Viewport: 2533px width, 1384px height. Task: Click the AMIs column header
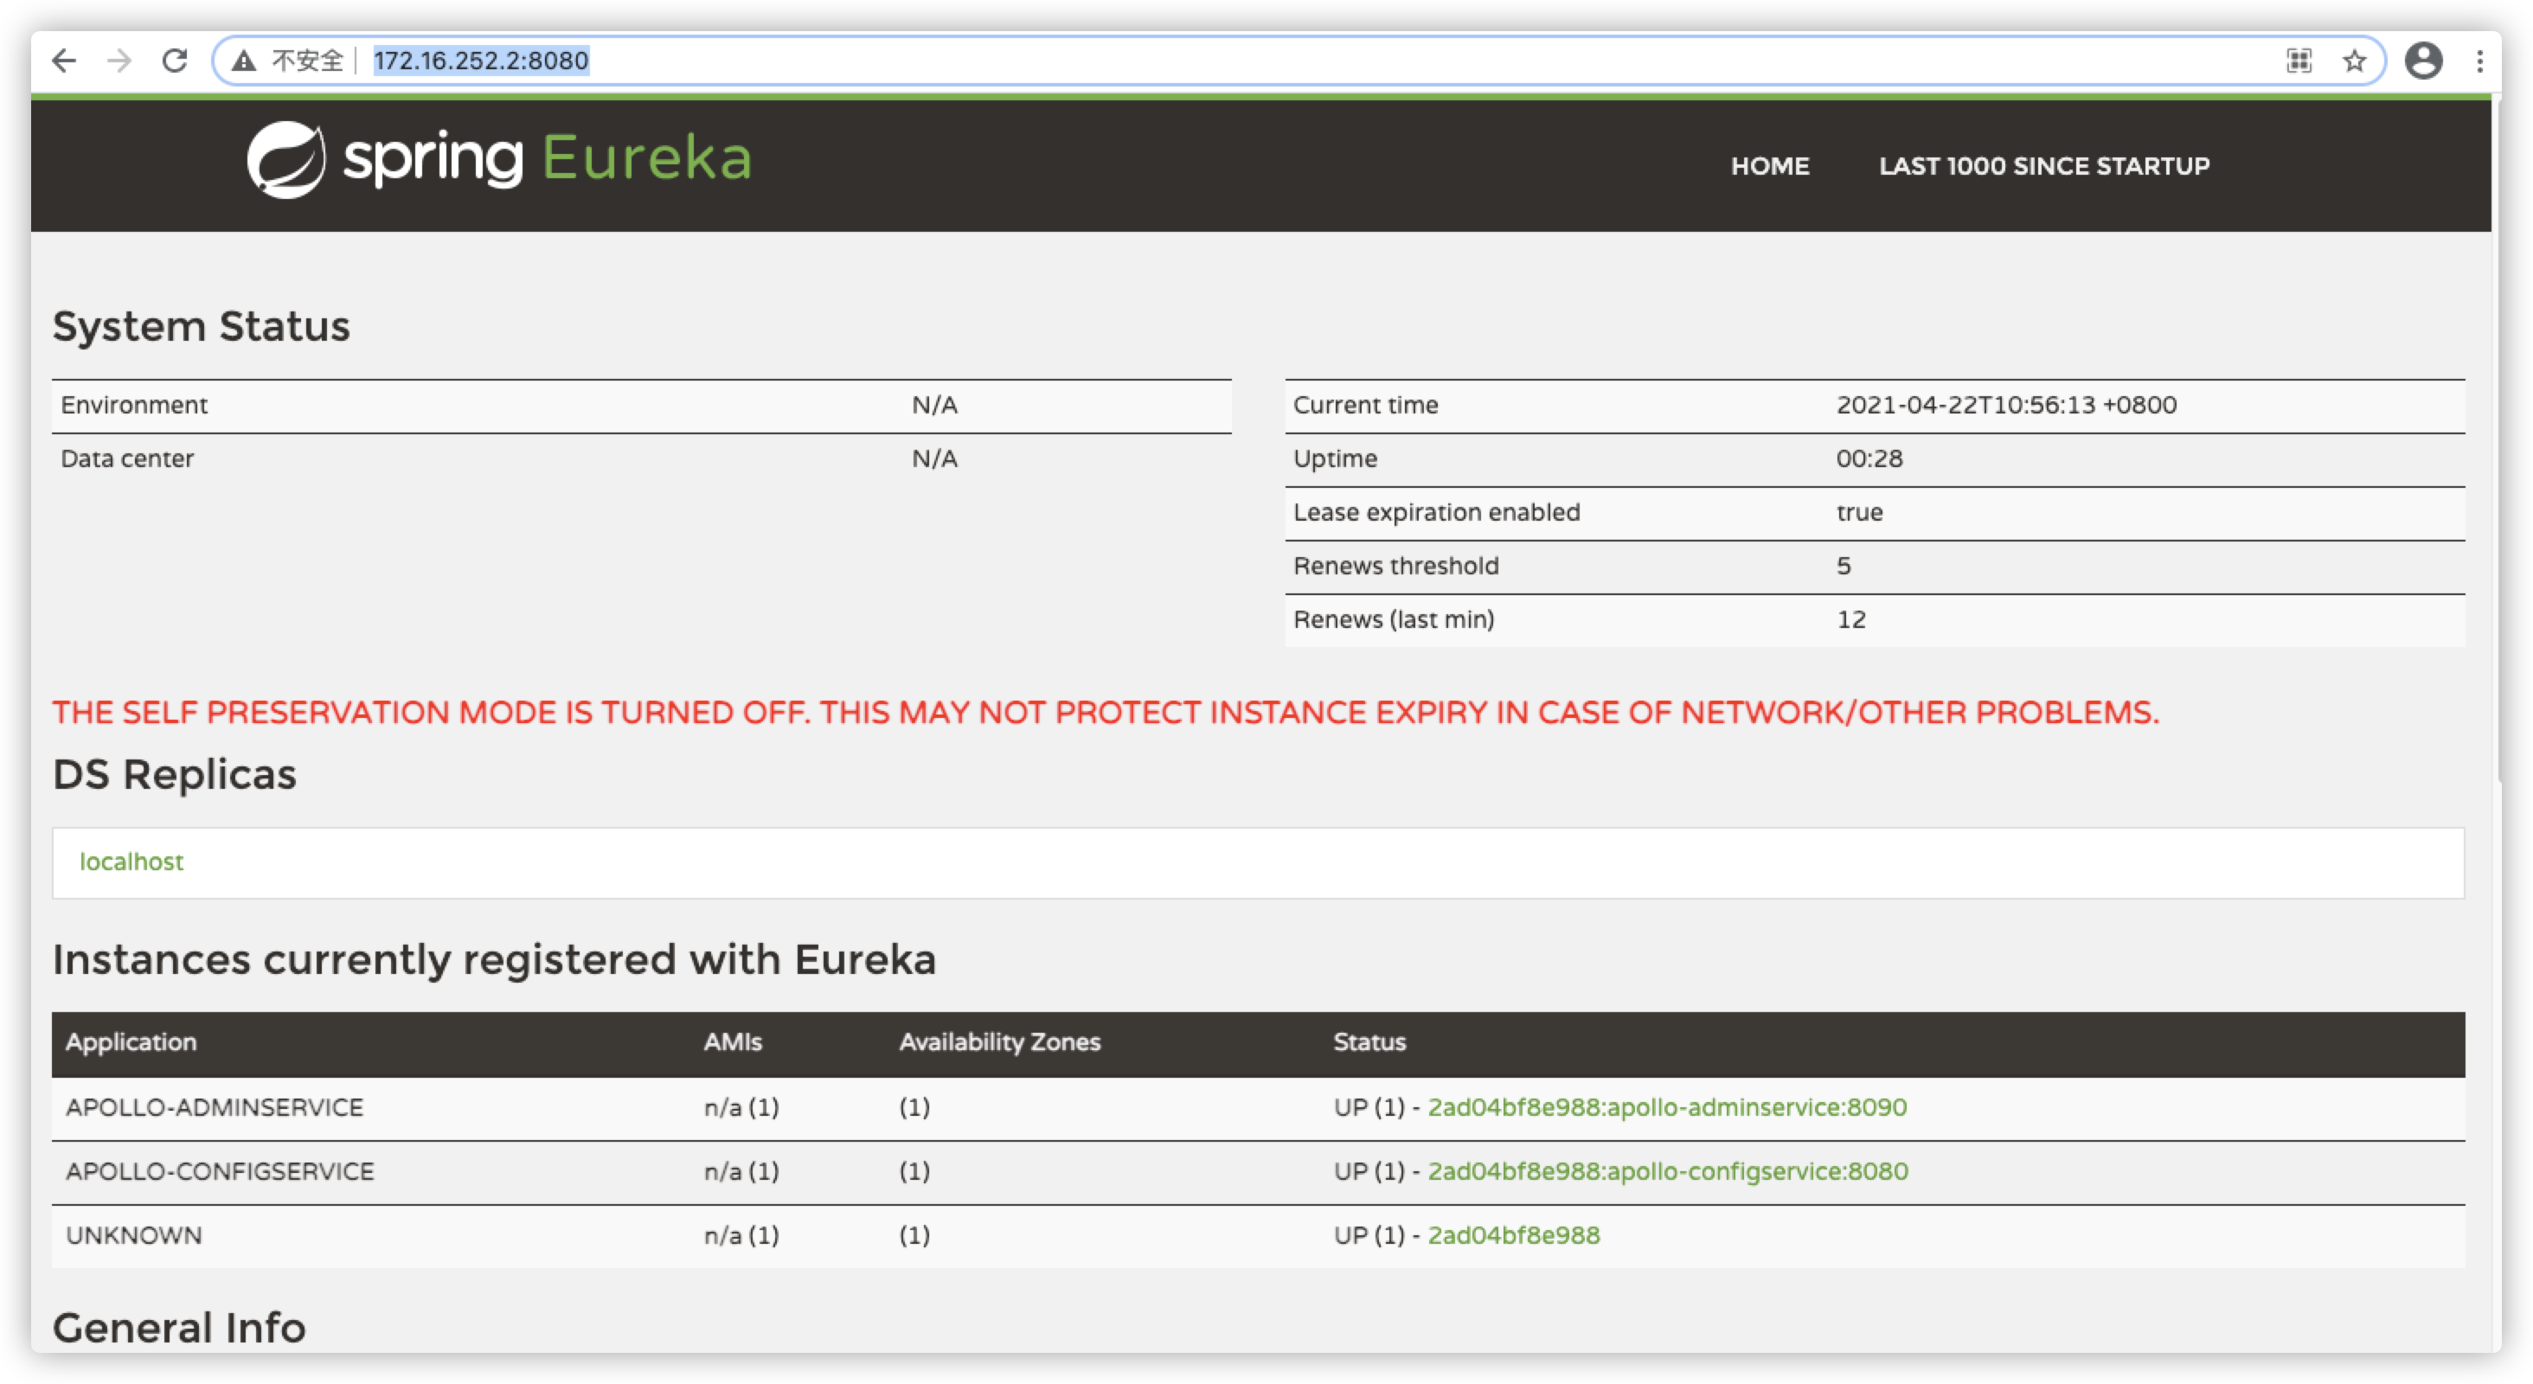coord(733,1043)
